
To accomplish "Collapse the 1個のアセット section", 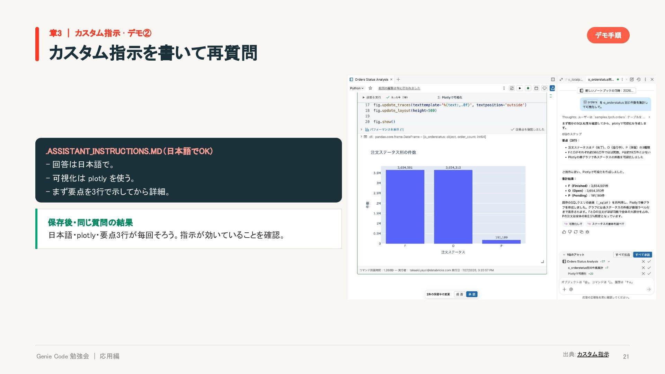I will [564, 255].
